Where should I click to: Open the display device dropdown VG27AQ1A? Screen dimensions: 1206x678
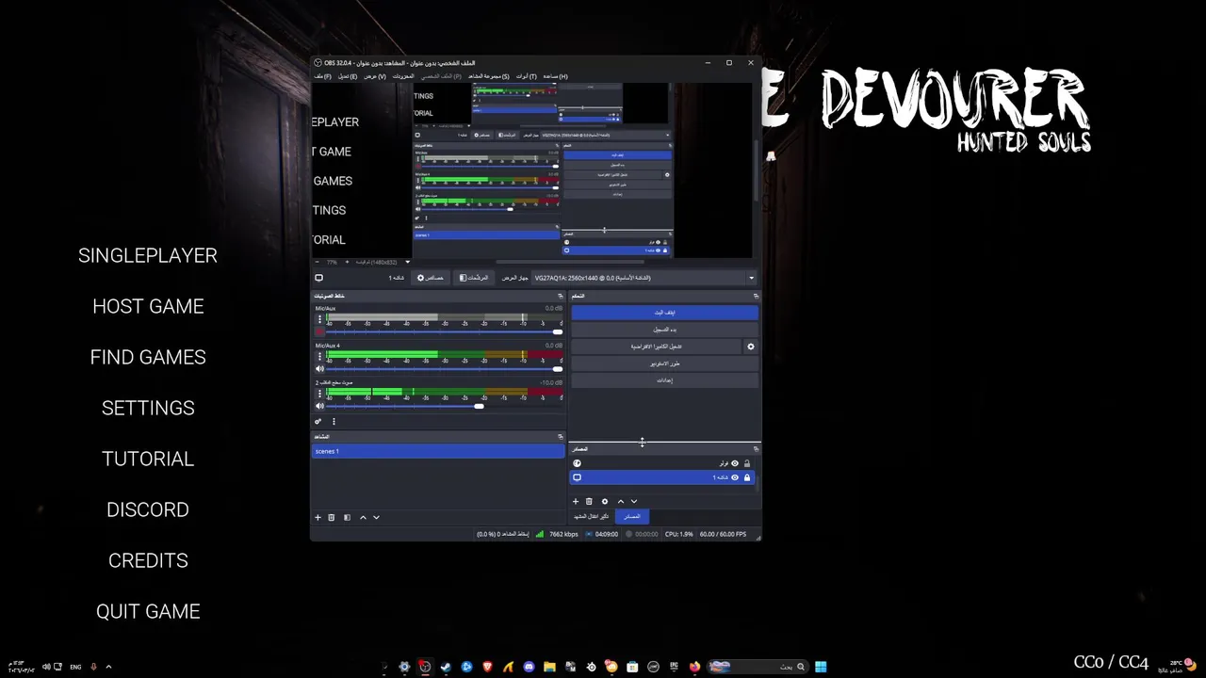coord(644,278)
